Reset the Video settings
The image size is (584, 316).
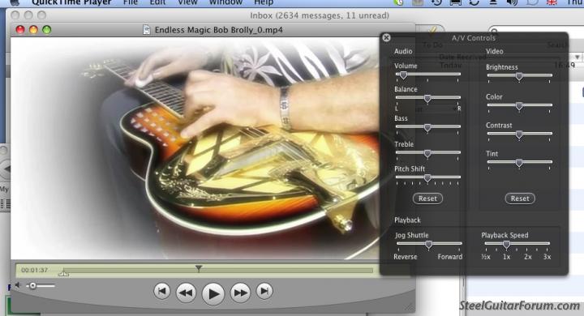(x=520, y=199)
